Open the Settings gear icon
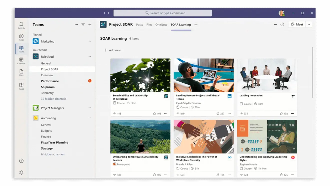This screenshot has width=330, height=186. pyautogui.click(x=21, y=172)
